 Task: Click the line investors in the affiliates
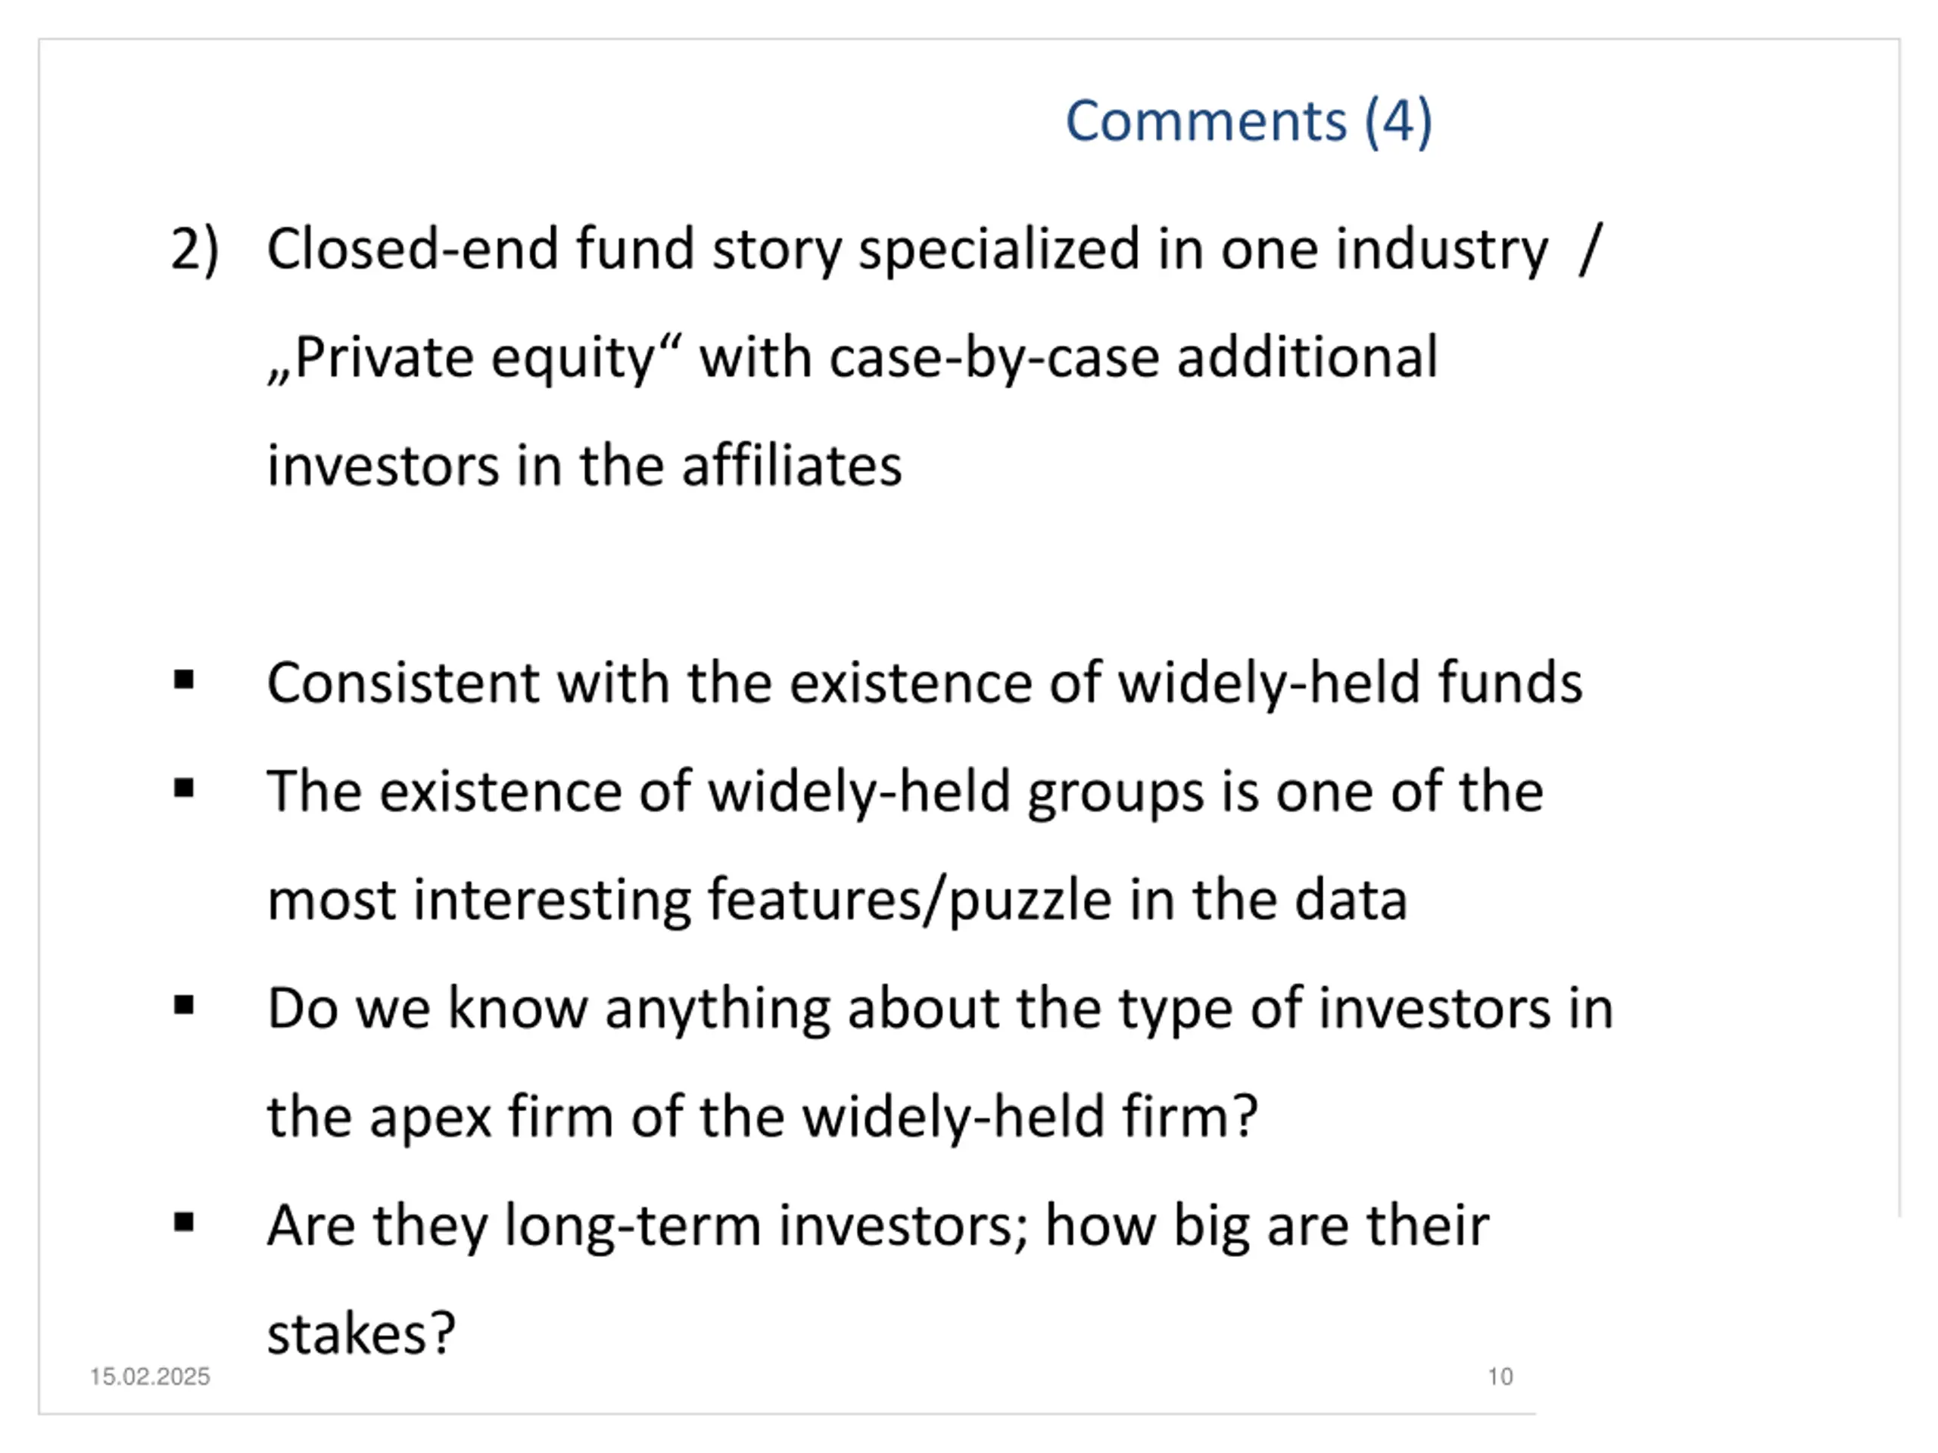584,465
